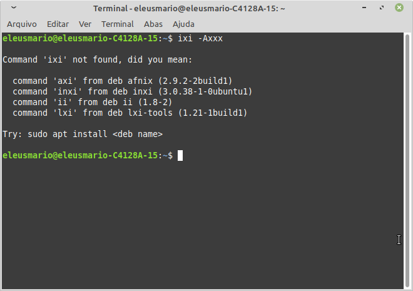Expand the window menu chevron in title bar
The image size is (413, 291).
click(x=14, y=8)
